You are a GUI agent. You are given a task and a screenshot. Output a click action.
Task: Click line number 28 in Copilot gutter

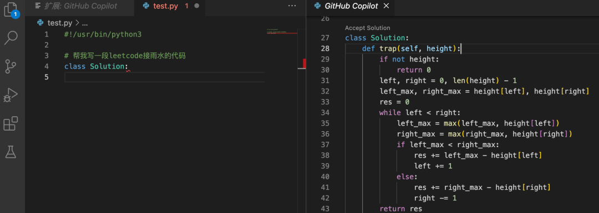[x=324, y=48]
